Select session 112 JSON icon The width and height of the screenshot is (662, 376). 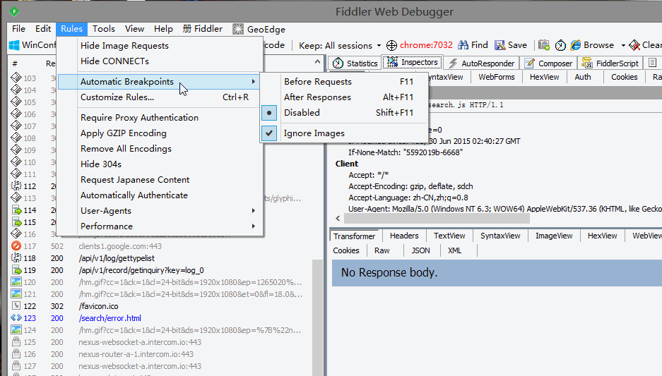click(x=16, y=186)
